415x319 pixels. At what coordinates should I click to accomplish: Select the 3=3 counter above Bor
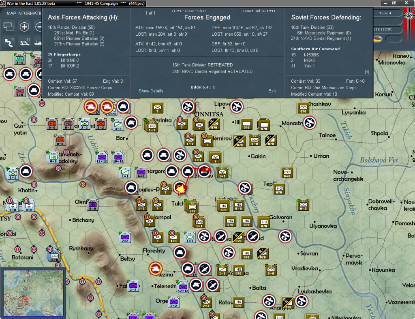point(118,125)
